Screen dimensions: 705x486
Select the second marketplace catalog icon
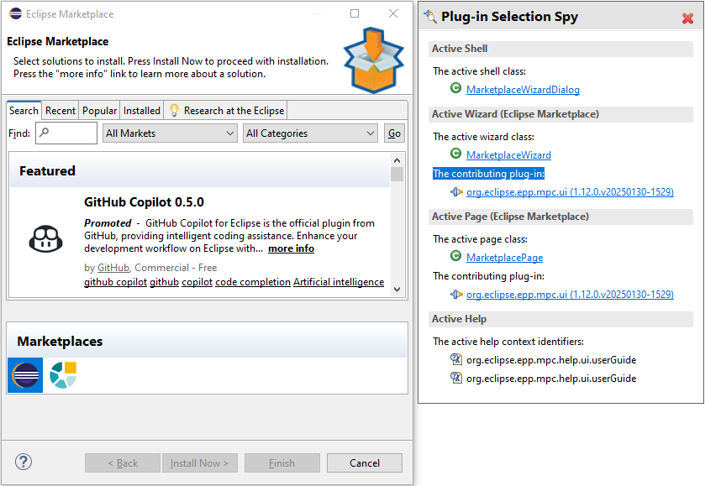(63, 374)
